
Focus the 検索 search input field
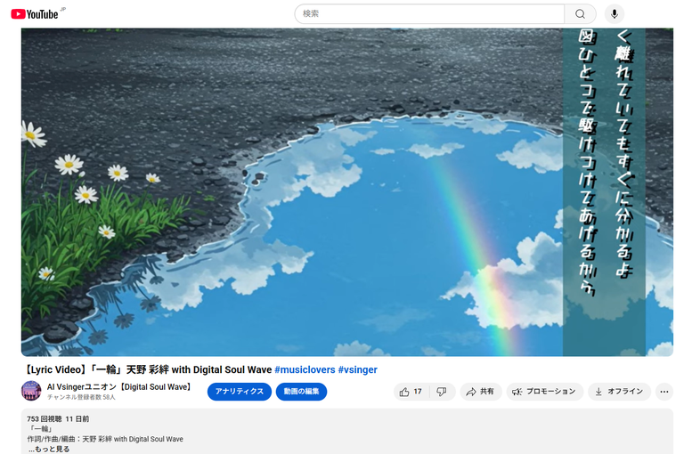pos(429,14)
